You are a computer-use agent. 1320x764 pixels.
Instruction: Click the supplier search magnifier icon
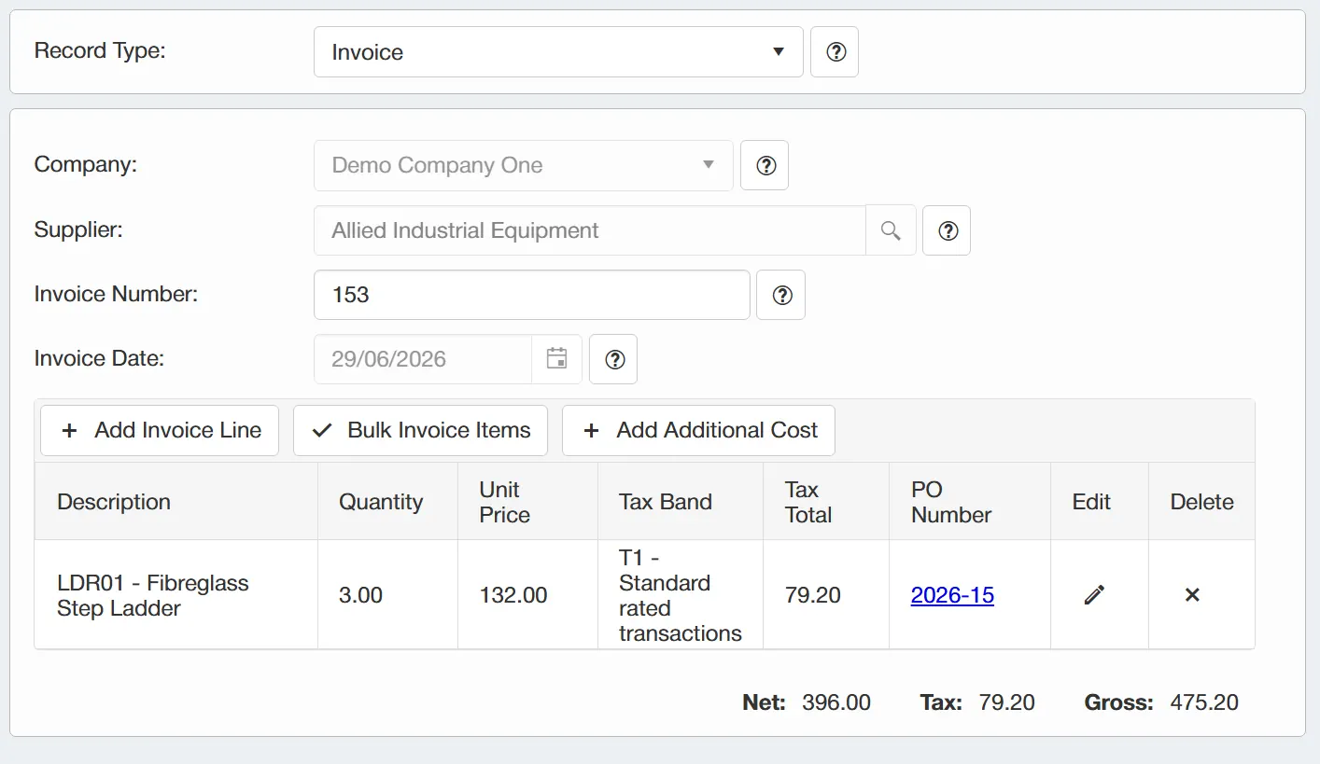[891, 230]
